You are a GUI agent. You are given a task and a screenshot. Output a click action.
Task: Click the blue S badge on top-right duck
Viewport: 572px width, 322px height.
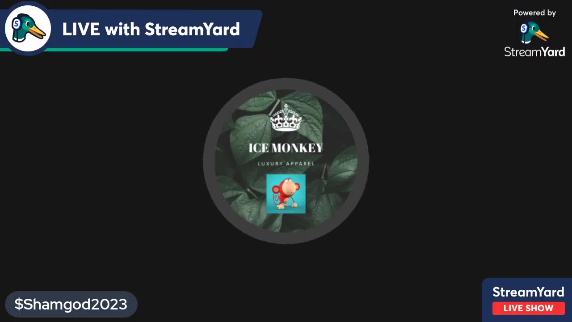coord(524,29)
